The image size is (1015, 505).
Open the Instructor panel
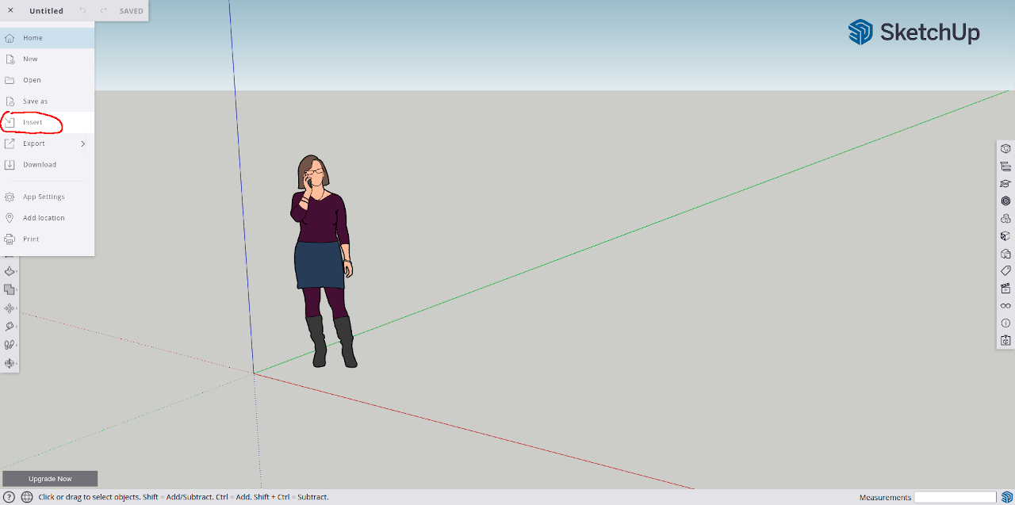pyautogui.click(x=1005, y=183)
